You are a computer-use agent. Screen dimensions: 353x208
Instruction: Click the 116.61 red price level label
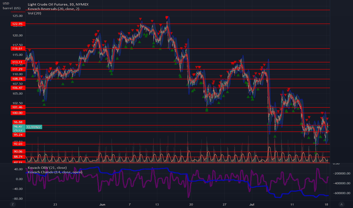(x=18, y=48)
